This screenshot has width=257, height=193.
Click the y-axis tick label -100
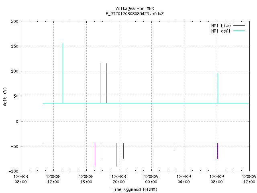13,171
